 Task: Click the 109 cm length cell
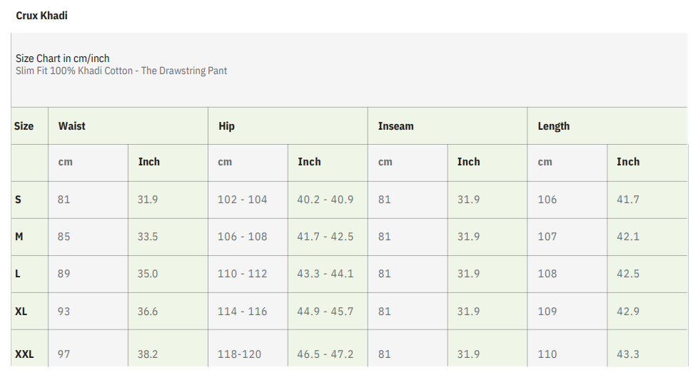point(547,312)
